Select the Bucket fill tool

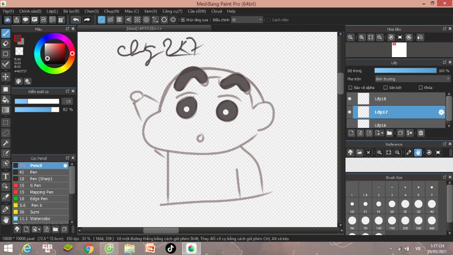(5, 100)
